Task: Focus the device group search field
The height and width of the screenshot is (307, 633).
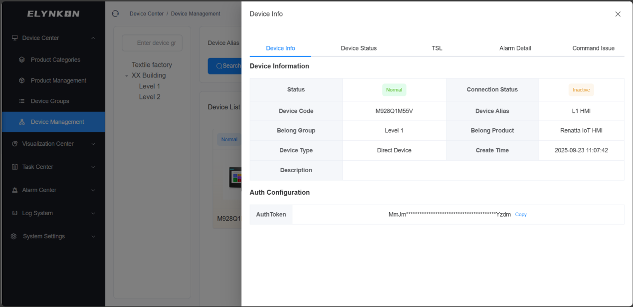Action: (152, 43)
